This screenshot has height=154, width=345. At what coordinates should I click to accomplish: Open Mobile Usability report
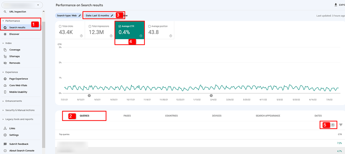18,92
